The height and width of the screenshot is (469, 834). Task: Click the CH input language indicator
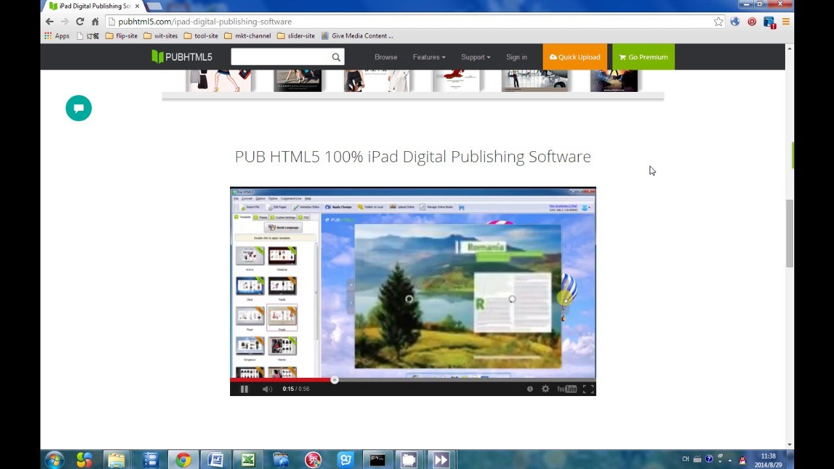[685, 459]
